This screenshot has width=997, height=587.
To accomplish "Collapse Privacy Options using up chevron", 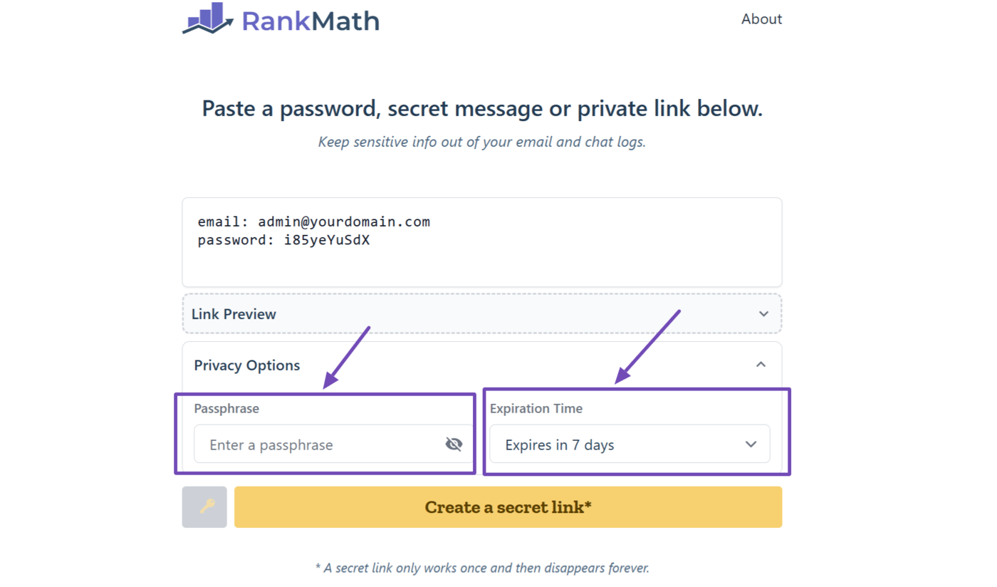I will pyautogui.click(x=761, y=365).
